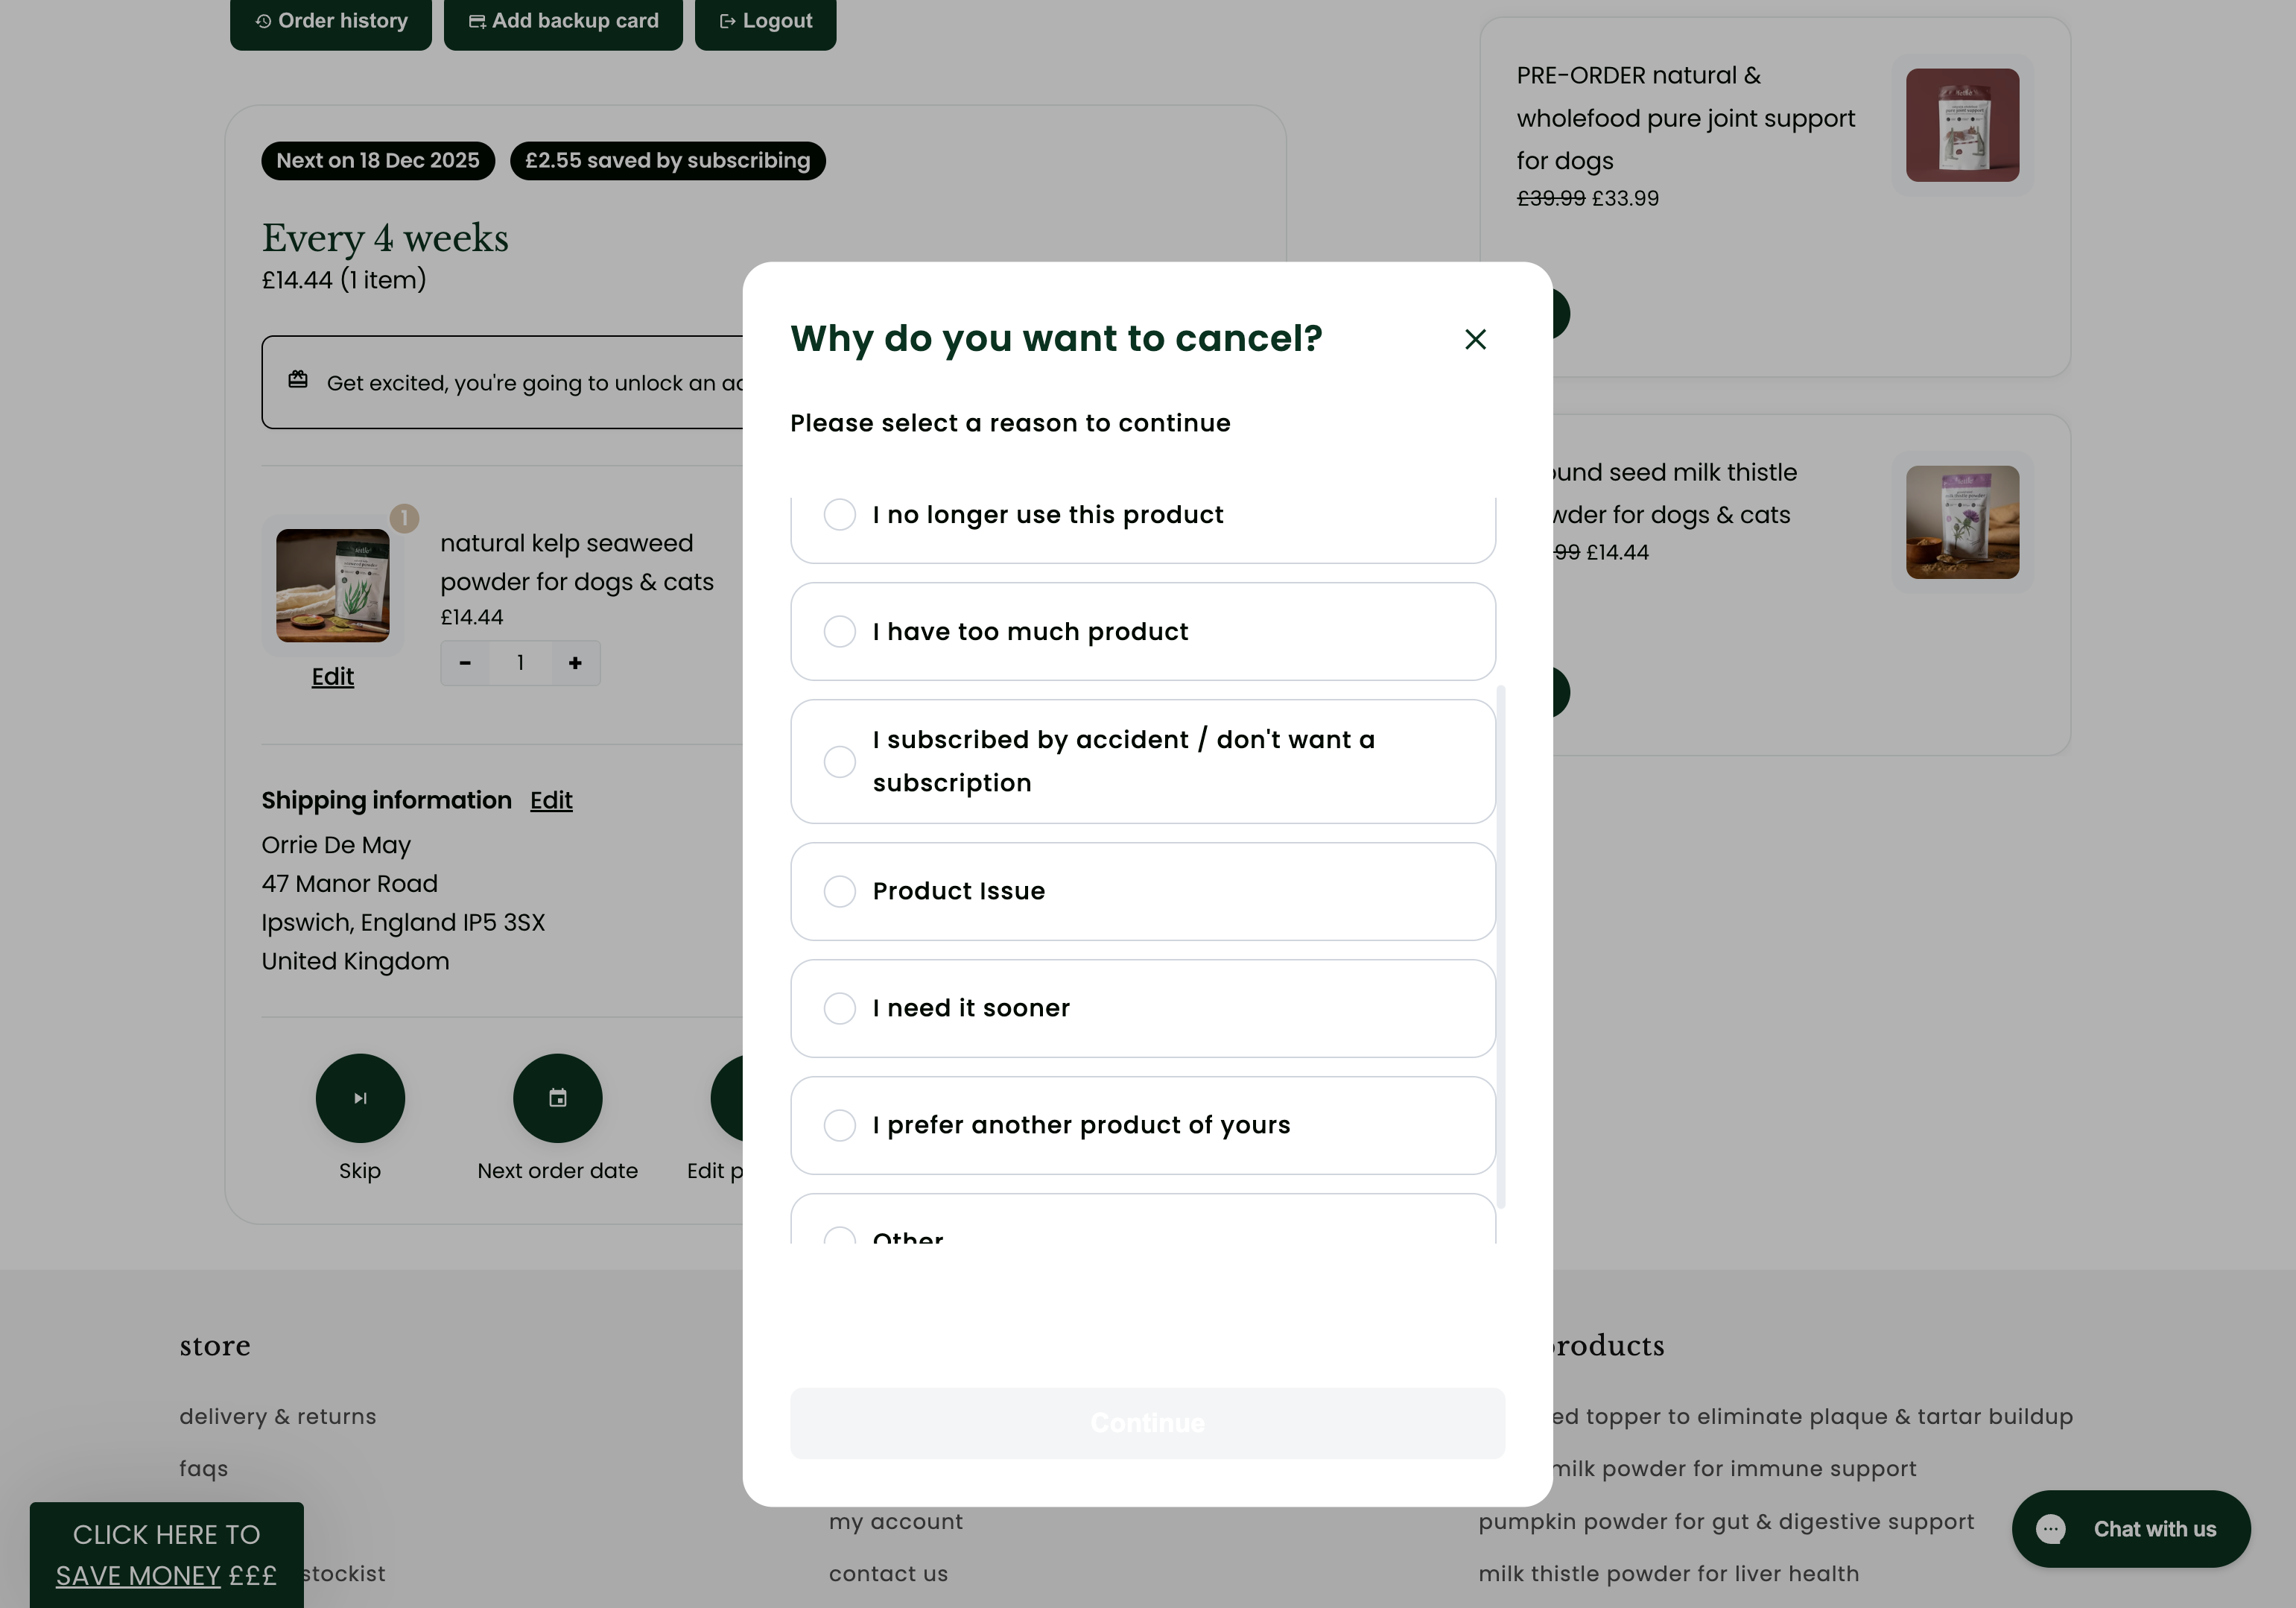Viewport: 2296px width, 1608px height.
Task: Click the quantity field showing 1
Action: [x=520, y=663]
